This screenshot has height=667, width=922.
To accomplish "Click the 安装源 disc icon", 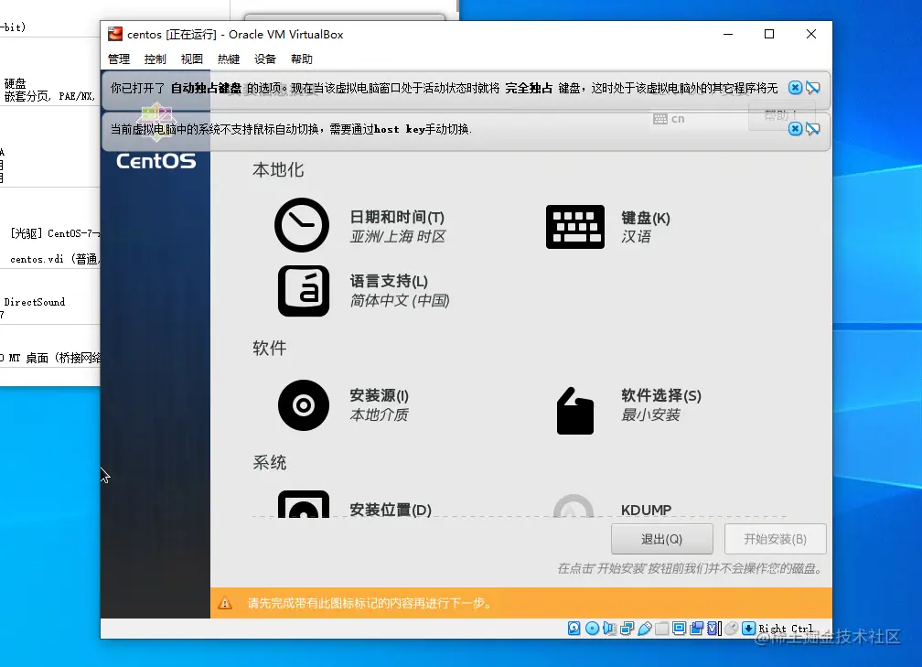I will coord(304,405).
